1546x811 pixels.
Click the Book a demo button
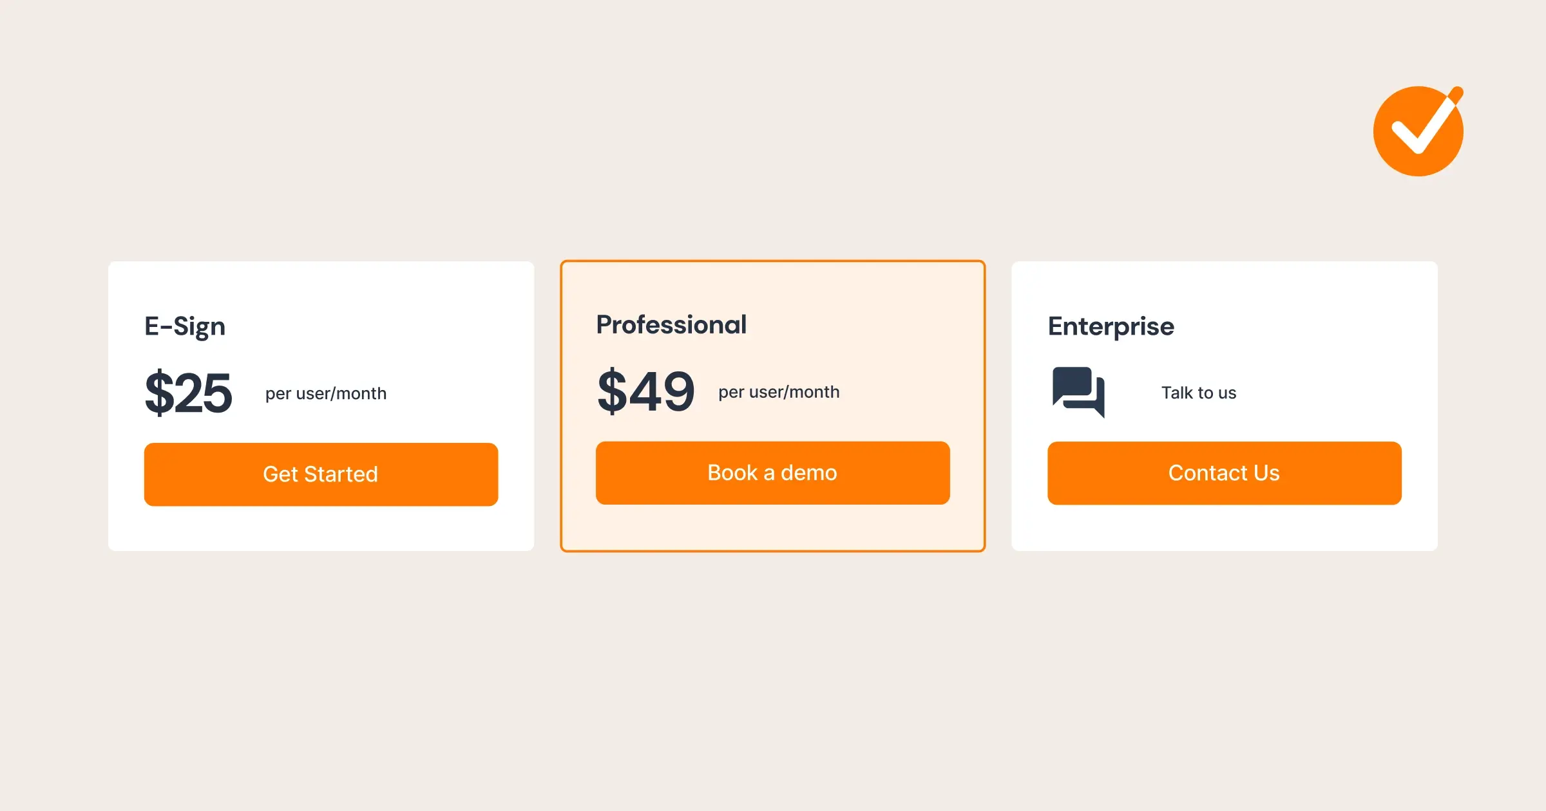coord(772,473)
